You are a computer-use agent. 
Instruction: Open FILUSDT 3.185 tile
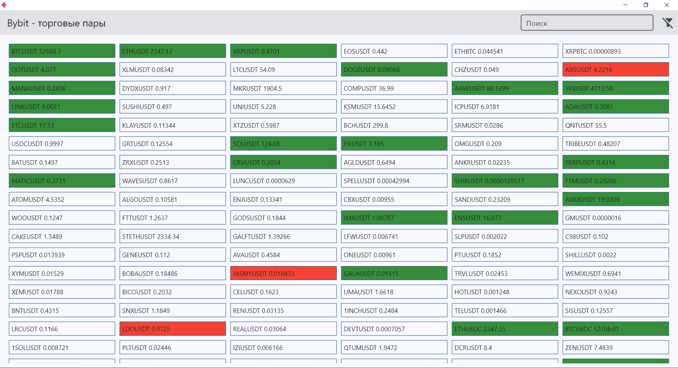click(x=394, y=144)
